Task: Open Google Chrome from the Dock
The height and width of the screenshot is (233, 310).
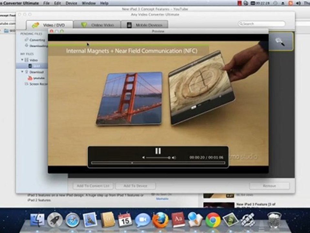Action: tap(213, 220)
